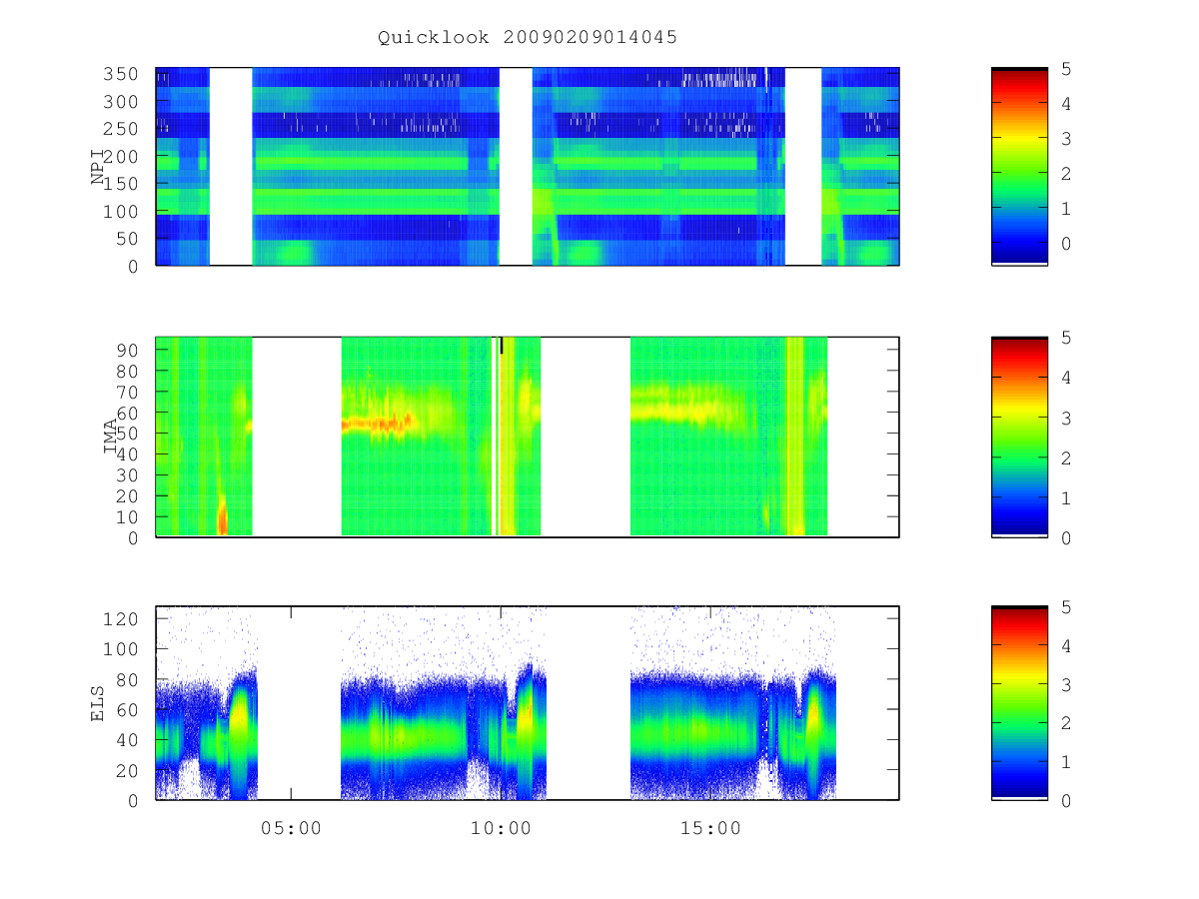Click the 5 label on ELS colorbar
1199x899 pixels.
[x=1067, y=606]
